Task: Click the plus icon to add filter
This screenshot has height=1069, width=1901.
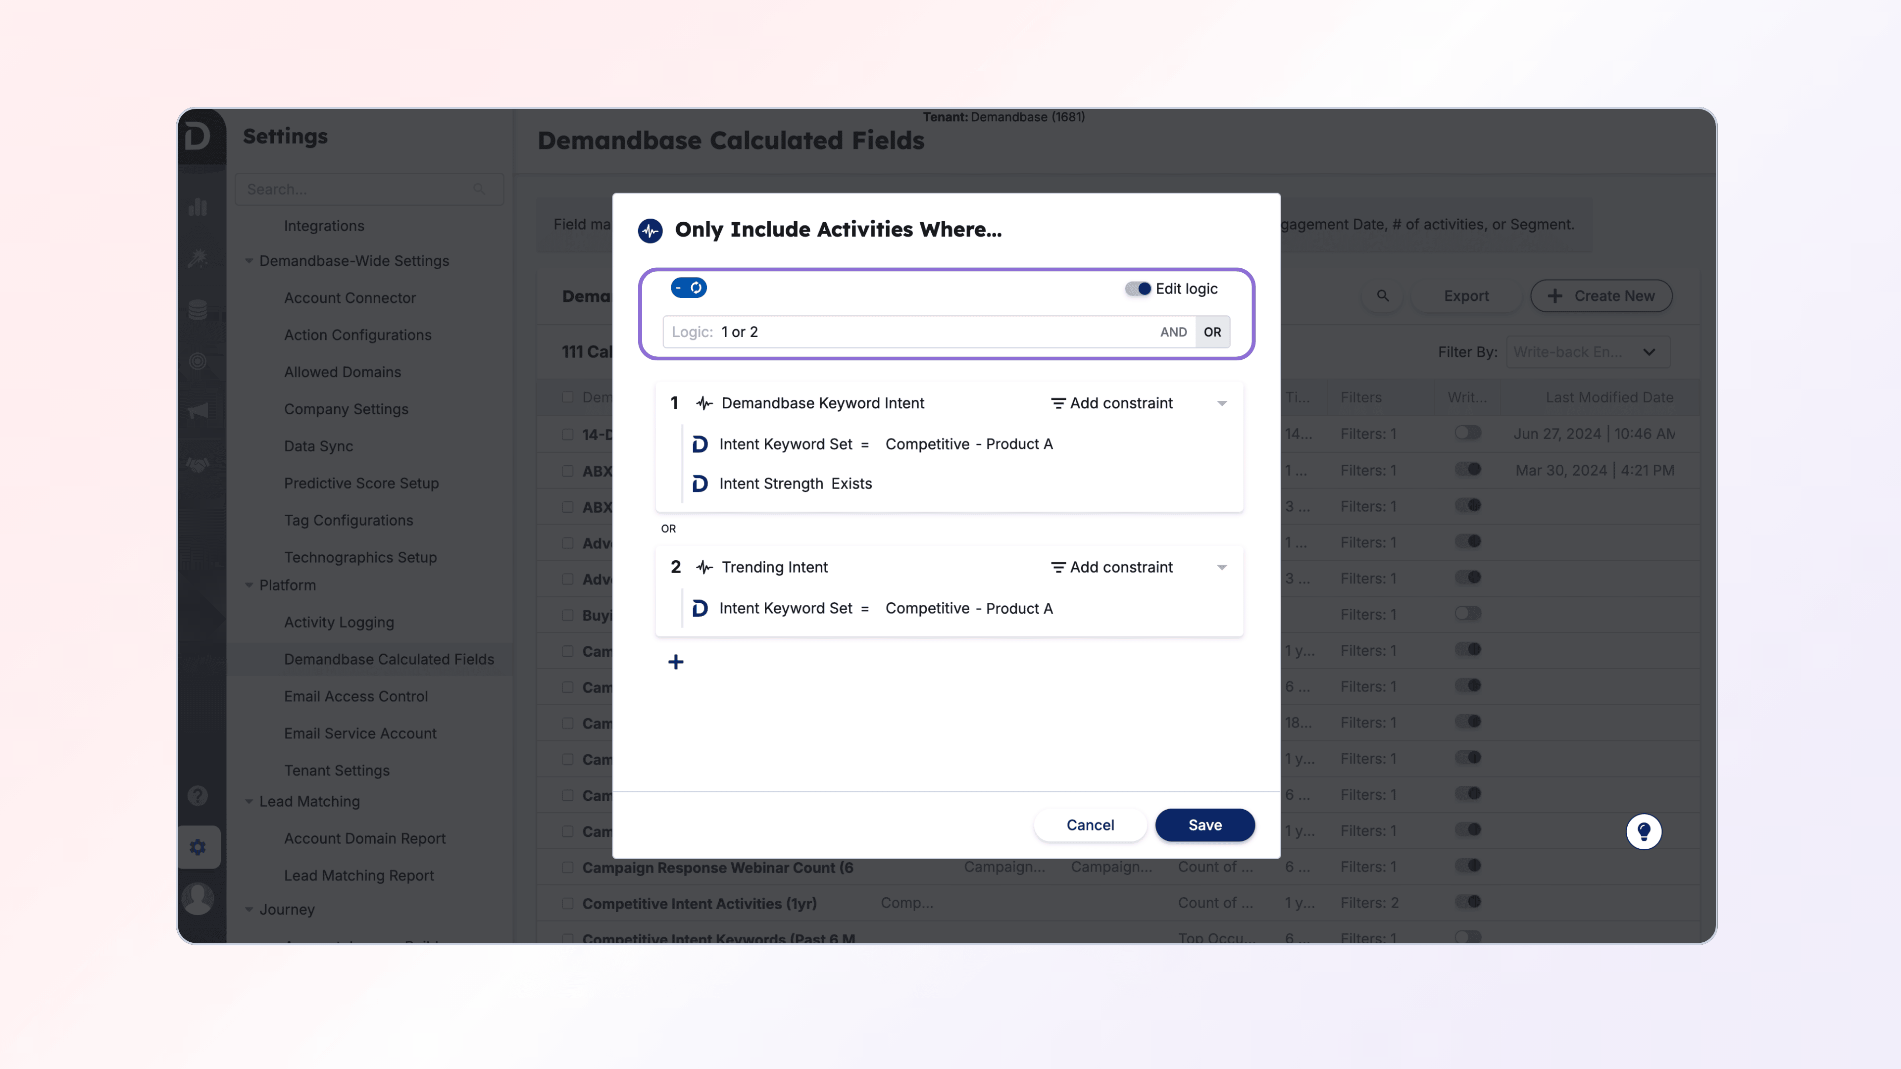Action: coord(675,662)
